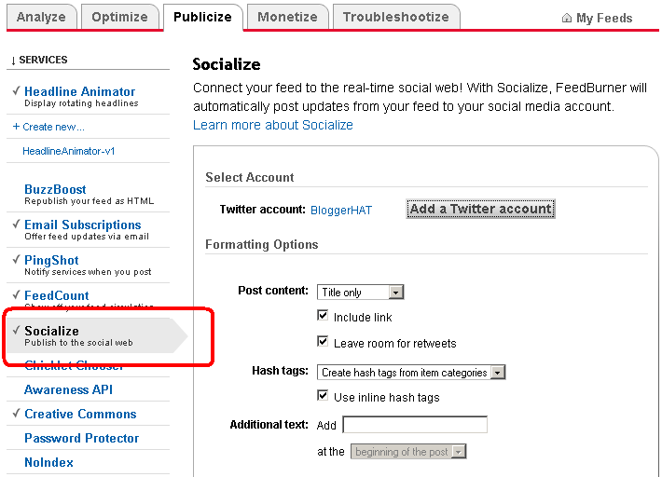662x477 pixels.
Task: Open 'Learn more about Socialize' link
Action: pyautogui.click(x=272, y=125)
